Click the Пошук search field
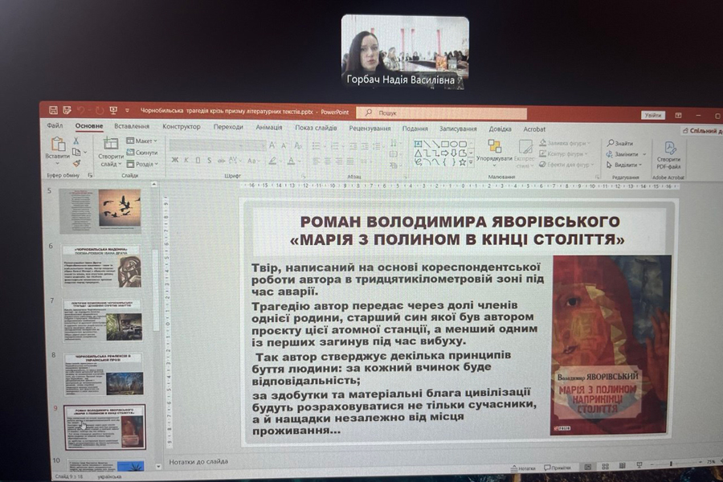Screen dimensions: 723x482 (442, 113)
